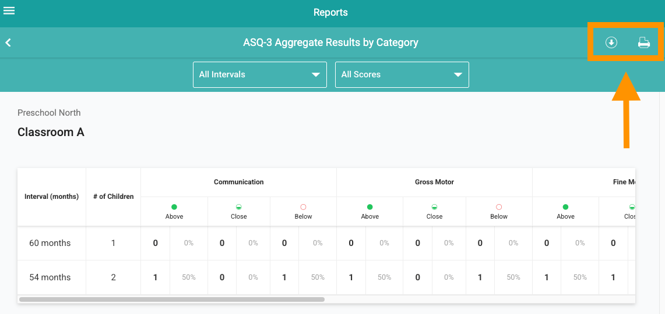The image size is (665, 314).
Task: Open the All Intervals dropdown
Action: tap(260, 74)
